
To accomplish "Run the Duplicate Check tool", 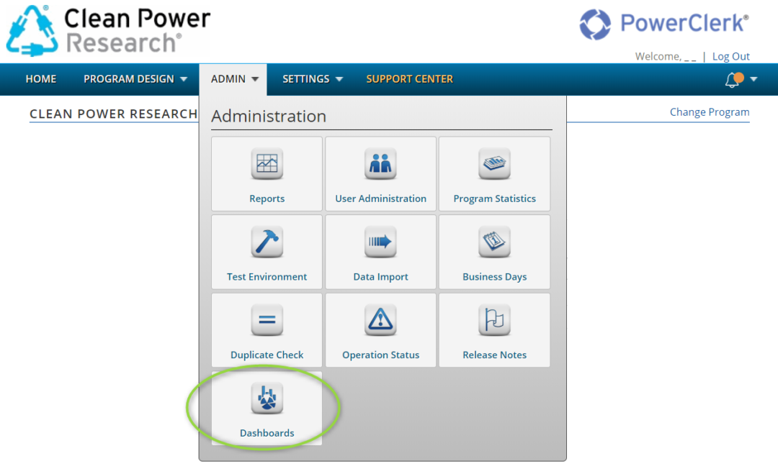I will click(x=267, y=329).
